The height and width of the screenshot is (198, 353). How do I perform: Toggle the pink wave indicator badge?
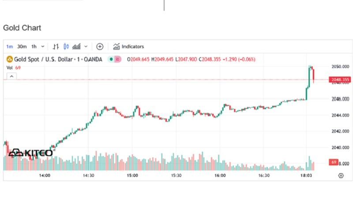coord(118,59)
